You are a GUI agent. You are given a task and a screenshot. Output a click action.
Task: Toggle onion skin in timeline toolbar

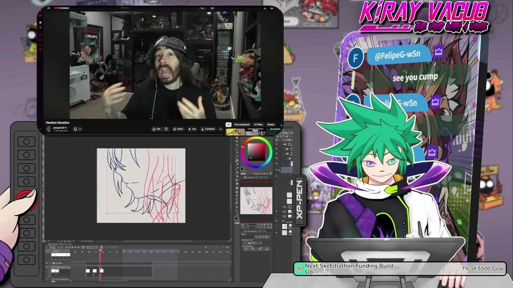[101, 247]
